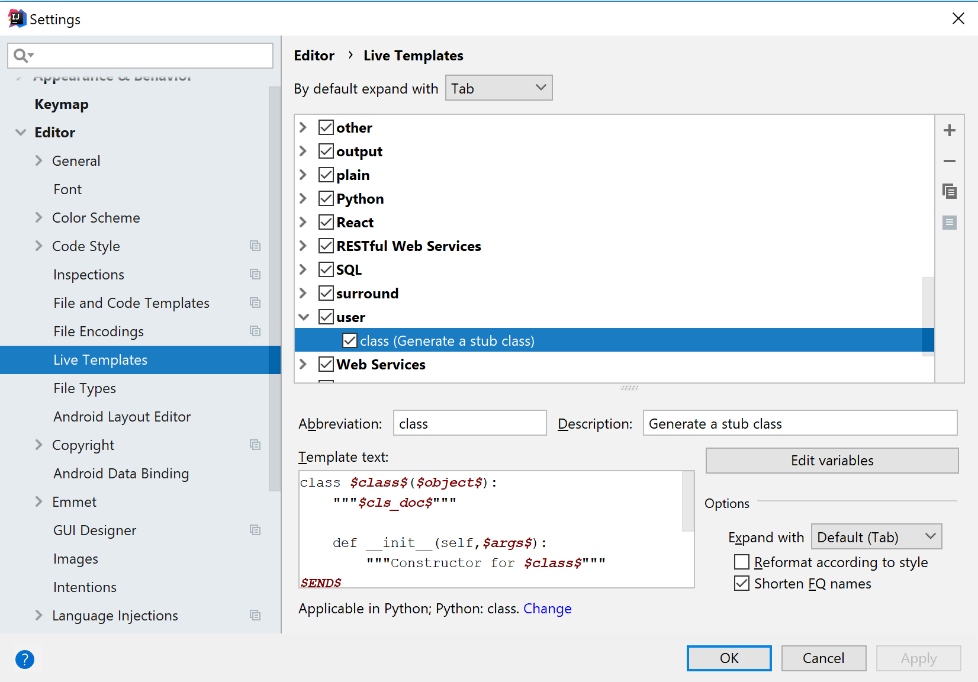Enable Reformat according to style
Screen dimensions: 978x682
pos(741,562)
